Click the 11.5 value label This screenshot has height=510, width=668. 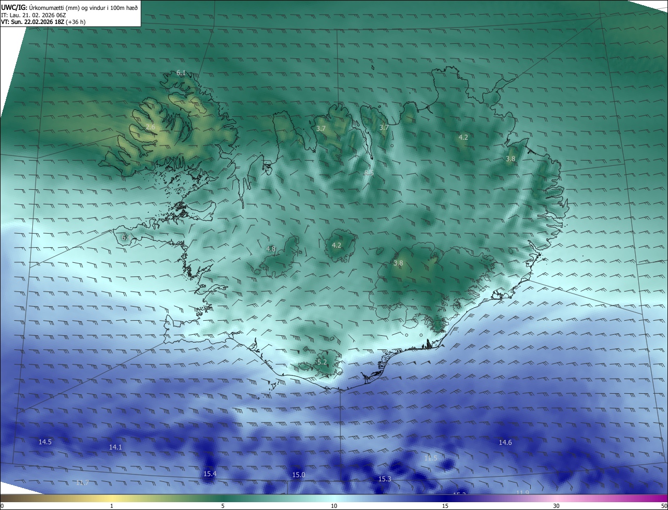(431, 458)
